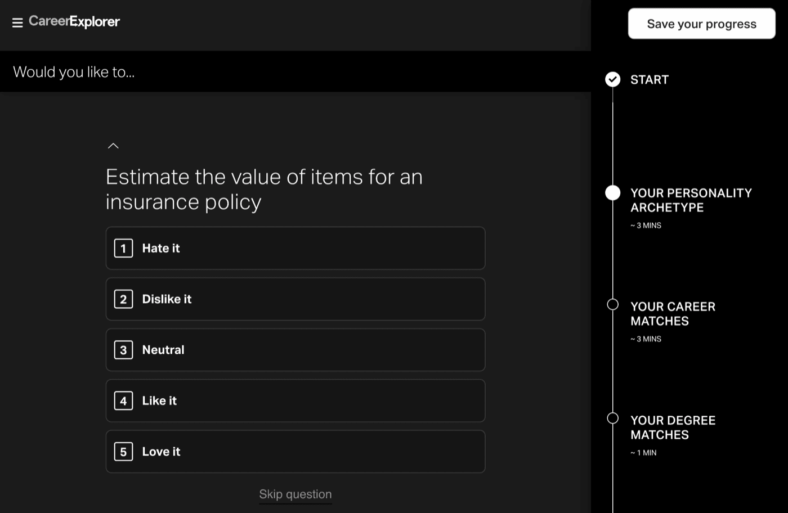Click 'YOUR DEGREE MATCHES' step label
This screenshot has height=513, width=788.
tap(673, 427)
